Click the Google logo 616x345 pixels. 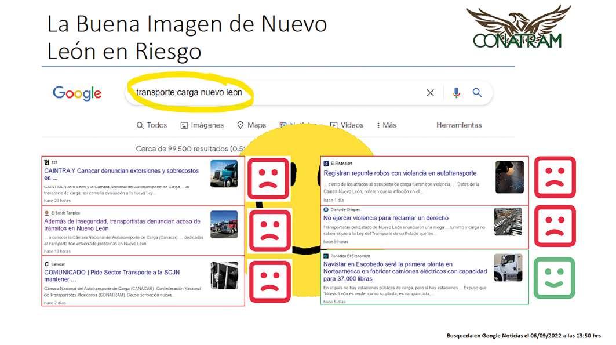[77, 93]
